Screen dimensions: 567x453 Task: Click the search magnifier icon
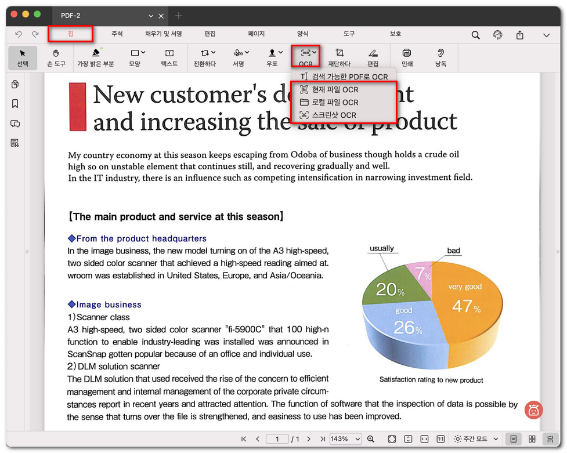pyautogui.click(x=475, y=35)
